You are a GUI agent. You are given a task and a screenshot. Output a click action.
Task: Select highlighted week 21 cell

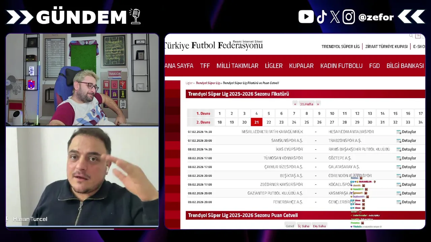[256, 122]
